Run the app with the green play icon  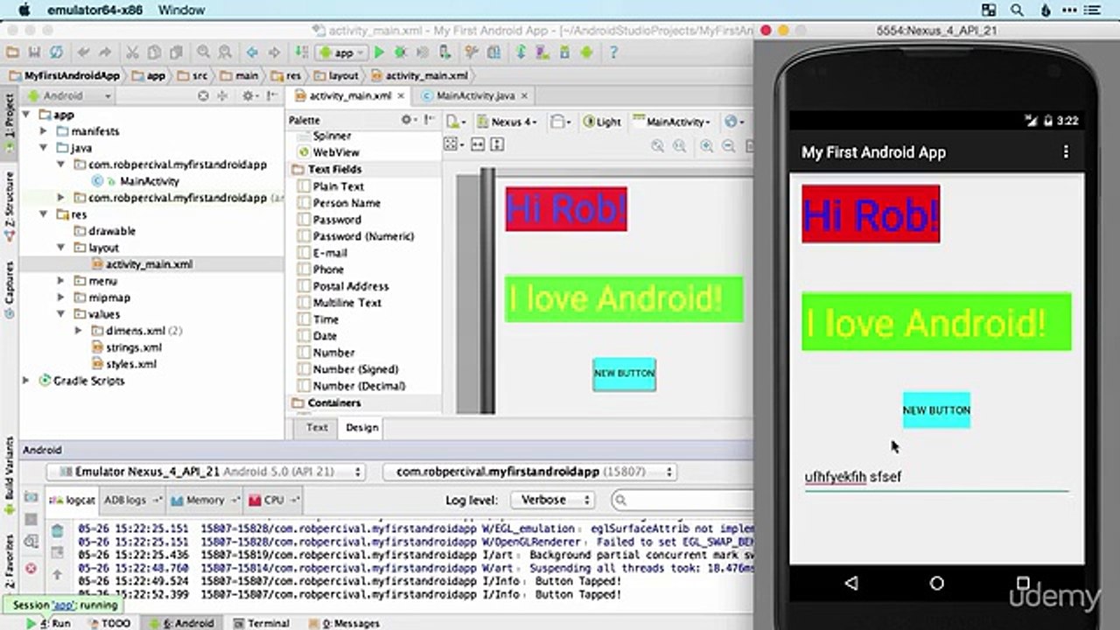coord(379,52)
